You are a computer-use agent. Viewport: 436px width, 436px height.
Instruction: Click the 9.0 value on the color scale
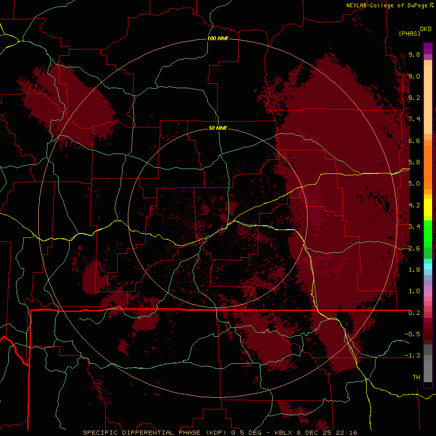click(414, 76)
